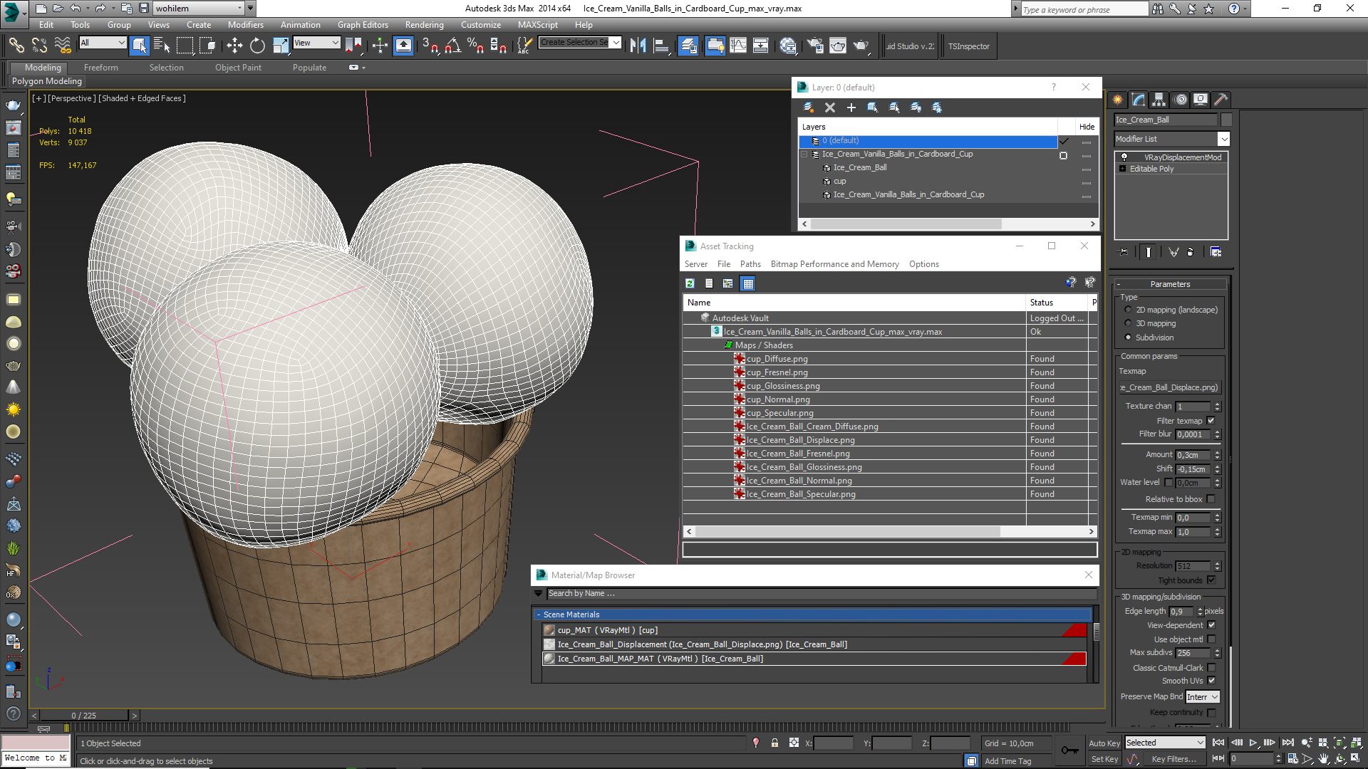
Task: Open the Preserve Map Bnd dropdown
Action: [x=1203, y=697]
